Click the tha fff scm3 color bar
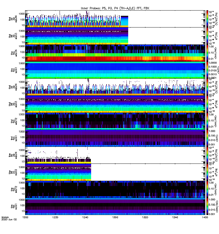The width and height of the screenshot is (219, 234). [x=207, y=36]
